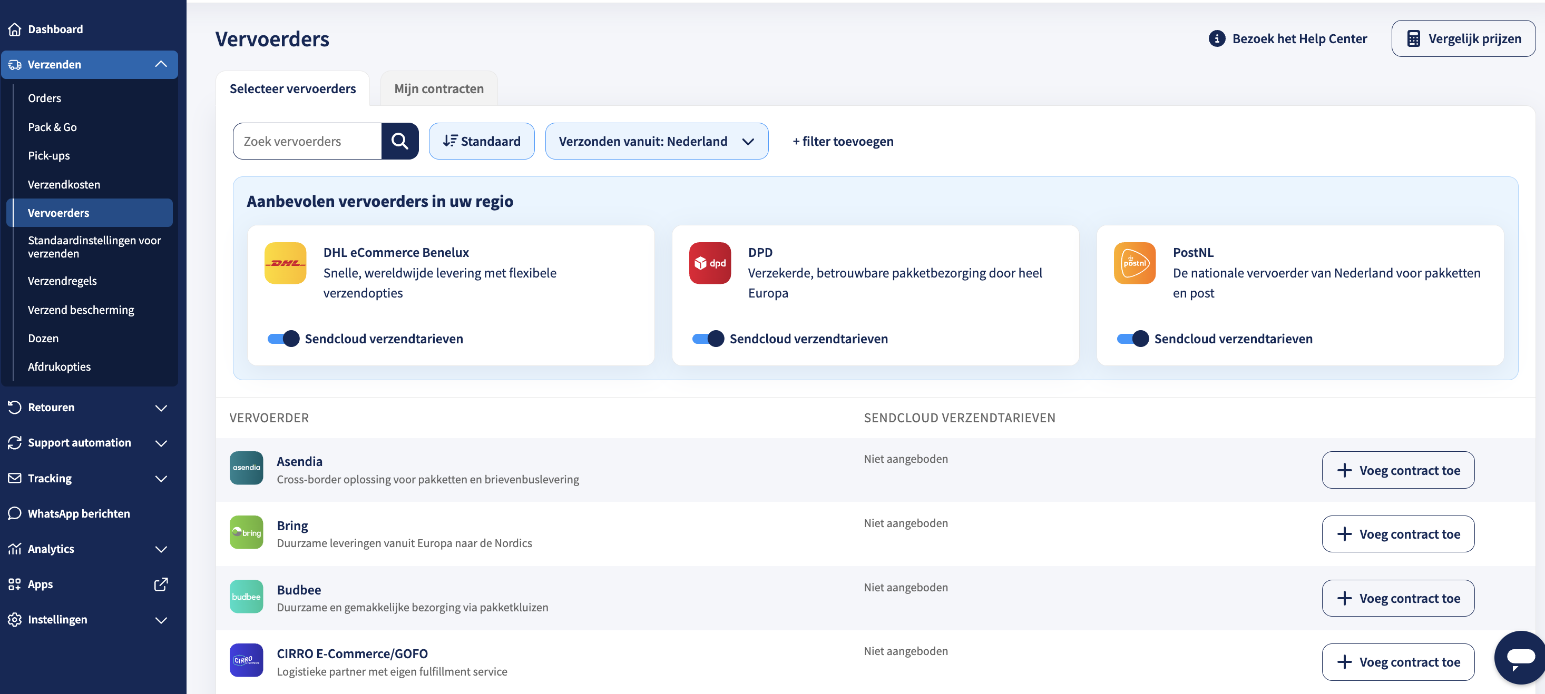Click the calculator icon in Vergelijk prijzen

click(1413, 38)
